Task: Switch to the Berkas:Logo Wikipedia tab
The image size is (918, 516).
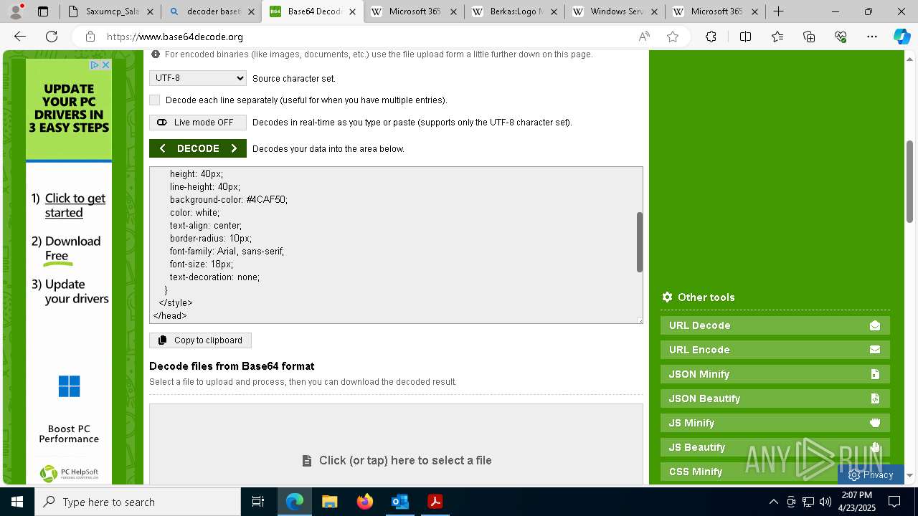Action: [x=514, y=11]
